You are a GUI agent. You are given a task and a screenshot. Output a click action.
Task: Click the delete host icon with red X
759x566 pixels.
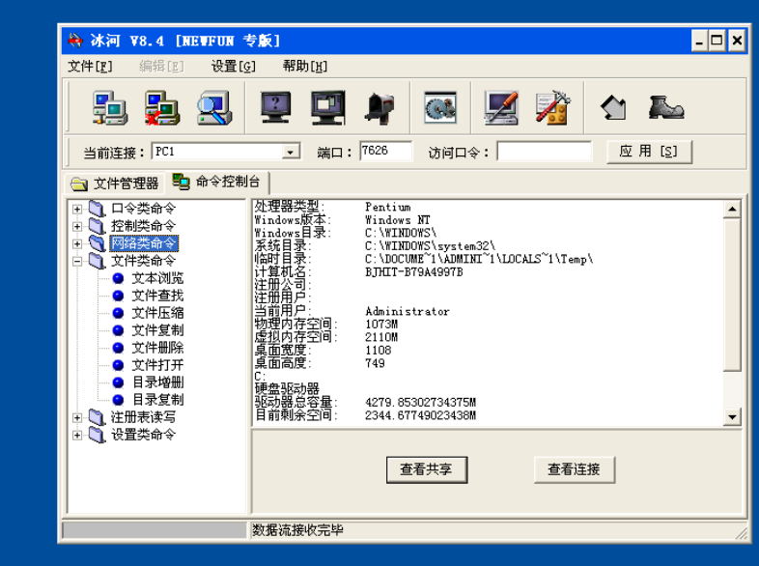click(162, 107)
